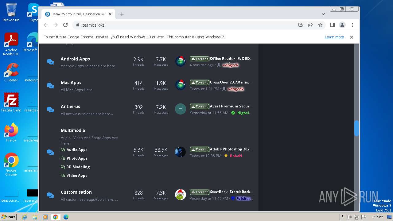The image size is (393, 221).
Task: Open a new Chrome tab
Action: (122, 14)
